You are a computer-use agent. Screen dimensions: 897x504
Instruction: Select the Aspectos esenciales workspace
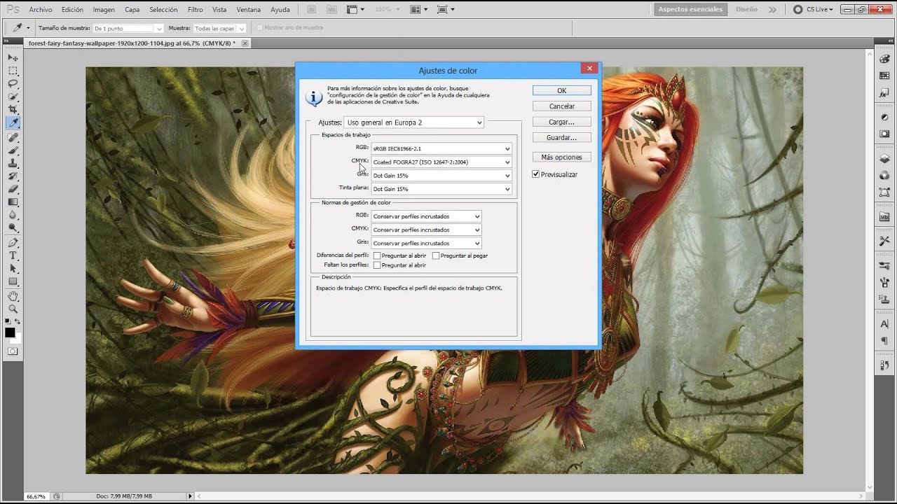click(690, 10)
